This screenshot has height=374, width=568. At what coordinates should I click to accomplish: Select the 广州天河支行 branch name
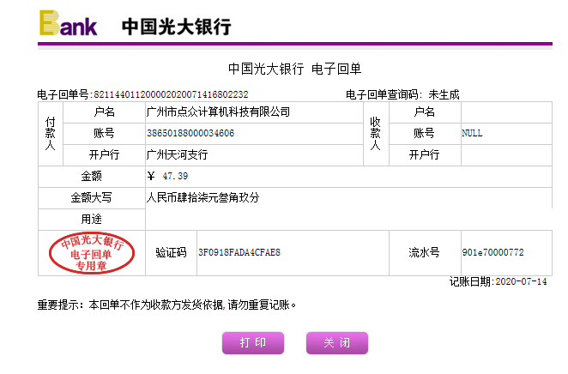pos(178,155)
